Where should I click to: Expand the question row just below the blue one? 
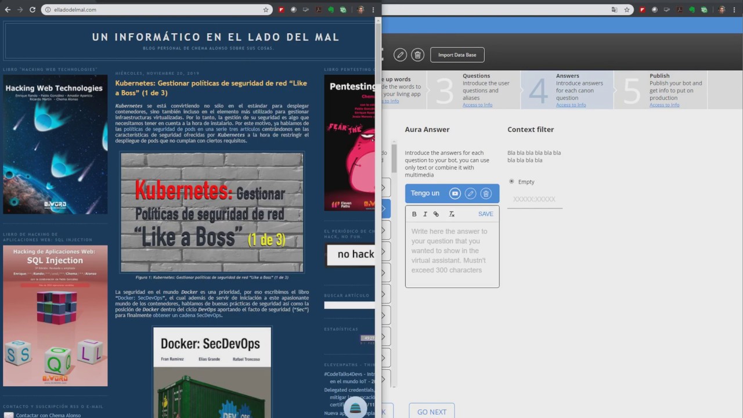point(385,230)
